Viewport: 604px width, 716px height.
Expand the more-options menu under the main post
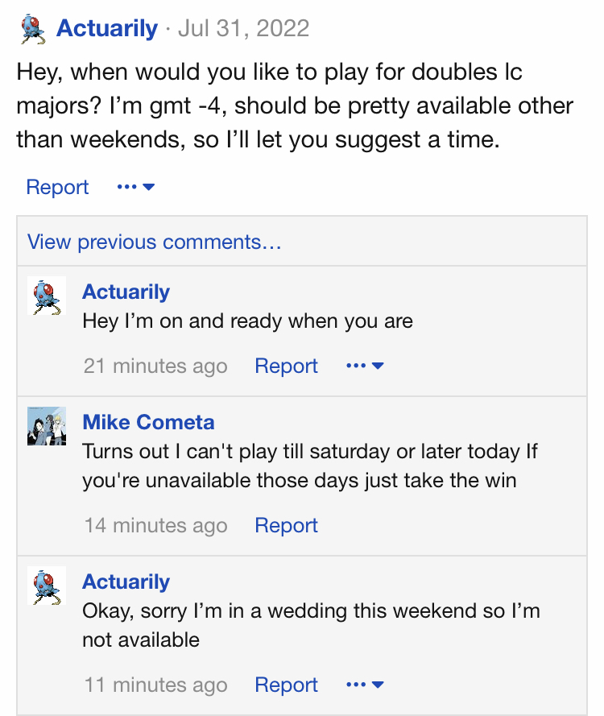point(136,187)
